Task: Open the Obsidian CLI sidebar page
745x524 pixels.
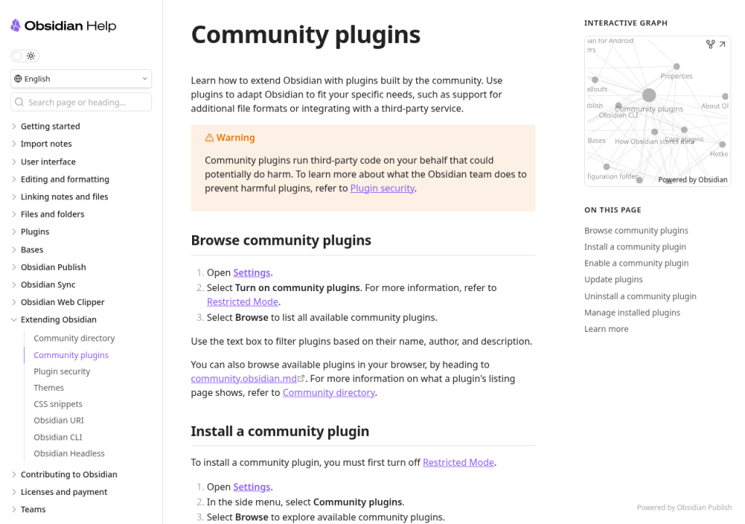Action: [58, 437]
